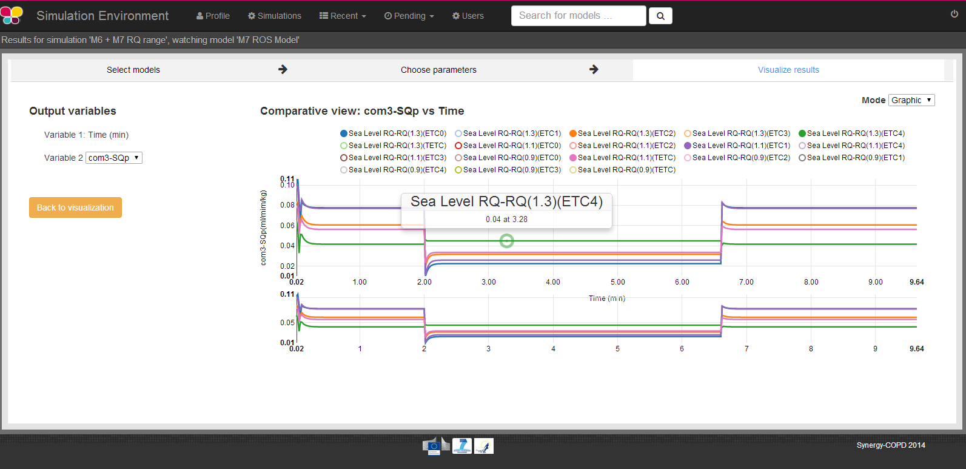Toggle Sea Level RQ-RQ(1.3)(ETC4) legend entry
Viewport: 966px width, 469px height.
[x=851, y=133]
